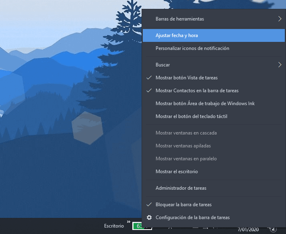Click the date 7/01/2020 in taskbar

[x=248, y=230]
